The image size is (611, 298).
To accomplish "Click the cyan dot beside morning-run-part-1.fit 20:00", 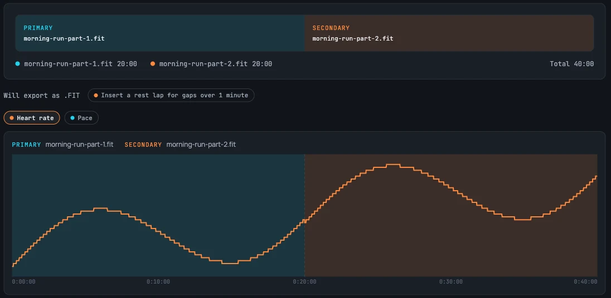I will pyautogui.click(x=17, y=64).
